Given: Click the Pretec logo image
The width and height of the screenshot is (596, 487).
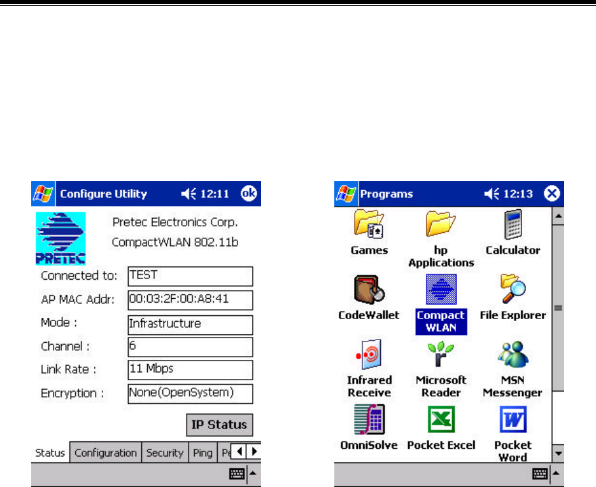Looking at the screenshot, I should click(x=60, y=238).
